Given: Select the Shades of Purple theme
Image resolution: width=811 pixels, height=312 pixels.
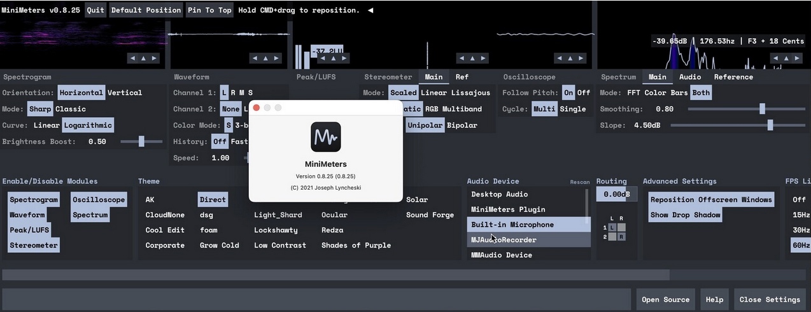Looking at the screenshot, I should pyautogui.click(x=356, y=246).
